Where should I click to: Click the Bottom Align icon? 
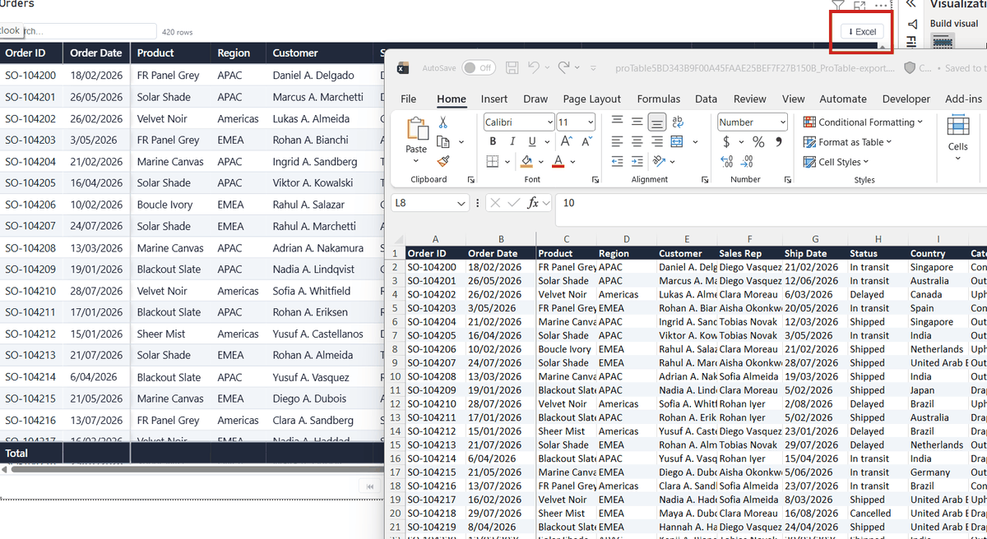pyautogui.click(x=657, y=122)
